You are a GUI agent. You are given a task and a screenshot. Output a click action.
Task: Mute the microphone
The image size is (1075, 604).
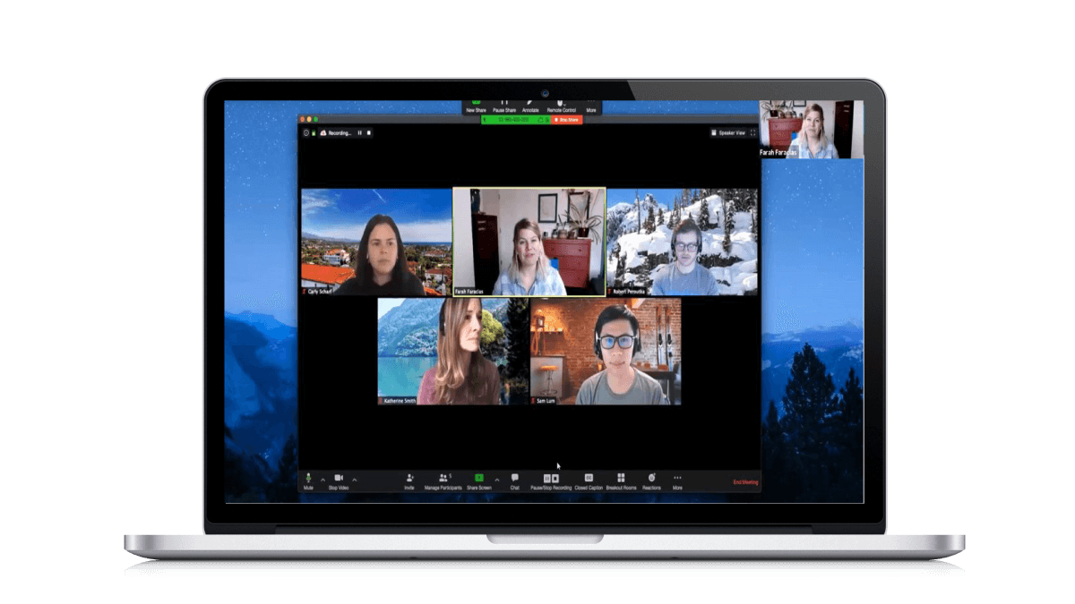tap(308, 479)
